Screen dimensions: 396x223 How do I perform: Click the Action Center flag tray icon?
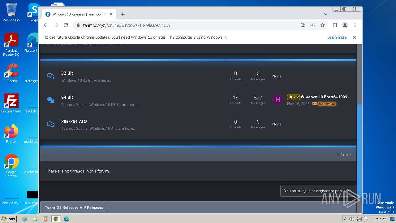coord(367,219)
